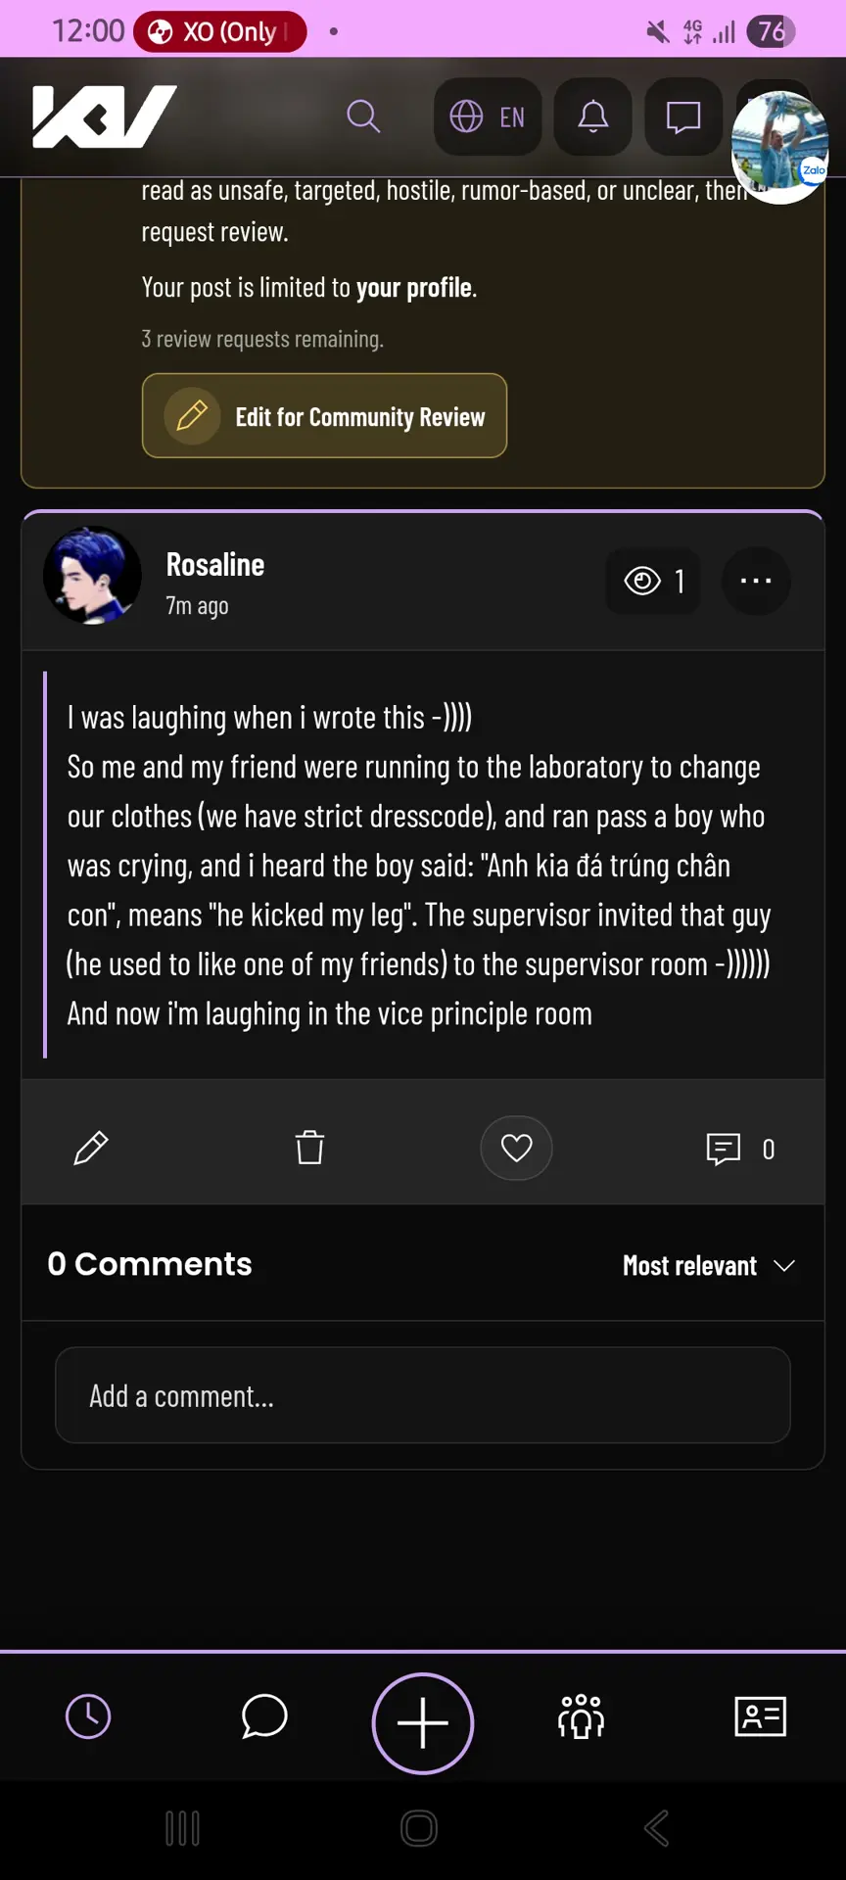Viewport: 846px width, 1880px height.
Task: Open the post comments icon
Action: [x=740, y=1149]
